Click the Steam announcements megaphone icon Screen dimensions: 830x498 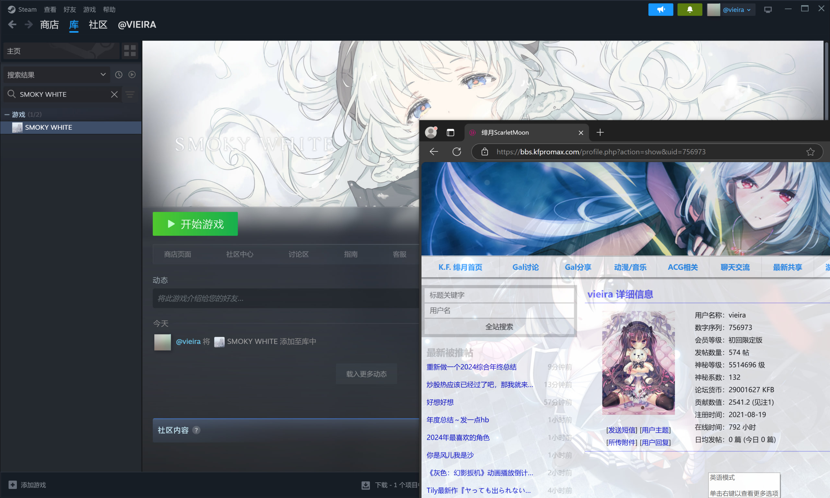(x=660, y=9)
